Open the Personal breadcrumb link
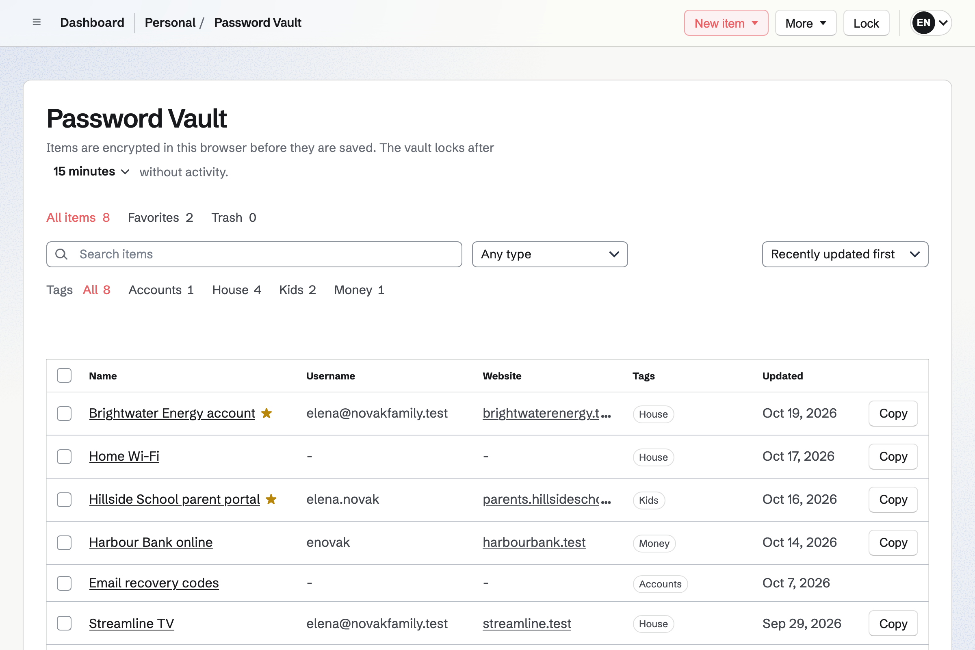The image size is (975, 650). (x=170, y=22)
